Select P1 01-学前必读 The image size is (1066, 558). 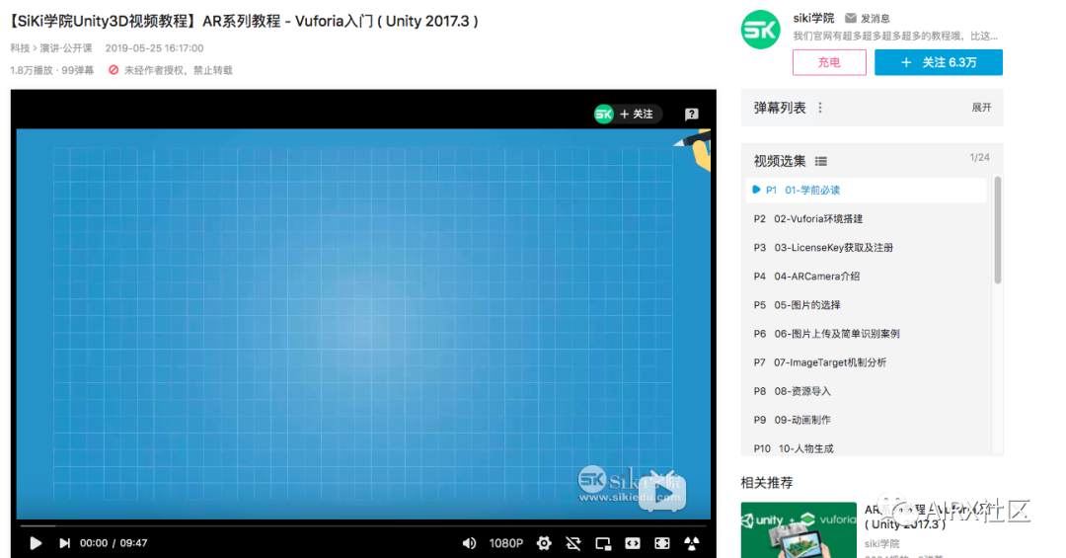pos(867,190)
